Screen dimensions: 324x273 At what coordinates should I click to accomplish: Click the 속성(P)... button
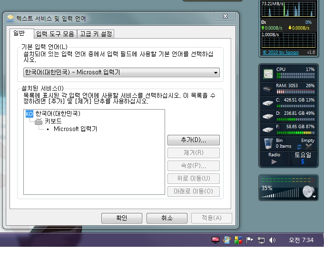[x=194, y=166]
